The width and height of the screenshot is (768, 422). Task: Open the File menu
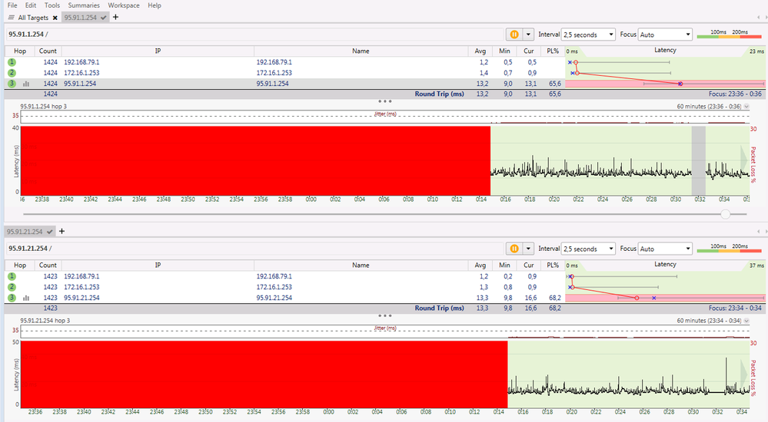point(12,5)
